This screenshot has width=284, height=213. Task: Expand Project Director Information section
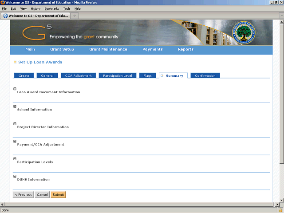(x=15, y=124)
